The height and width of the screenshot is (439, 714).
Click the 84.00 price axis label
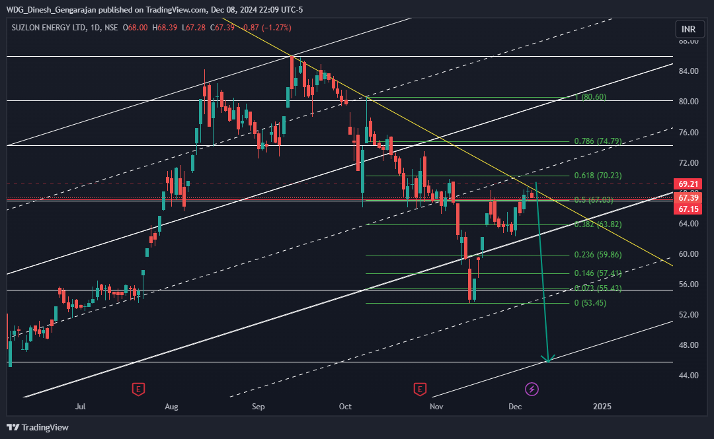[688, 71]
